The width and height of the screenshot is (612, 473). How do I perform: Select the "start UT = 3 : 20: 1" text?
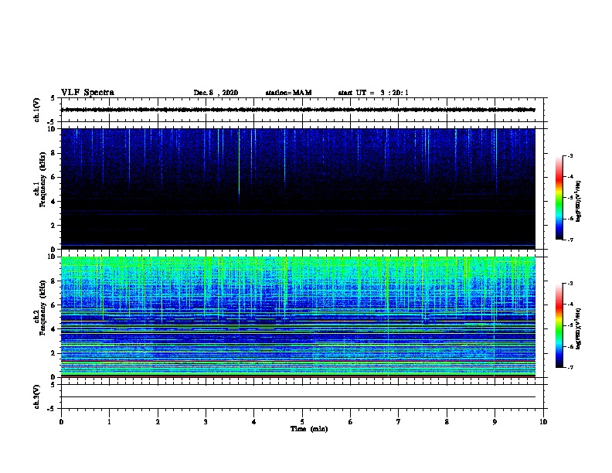coord(373,93)
